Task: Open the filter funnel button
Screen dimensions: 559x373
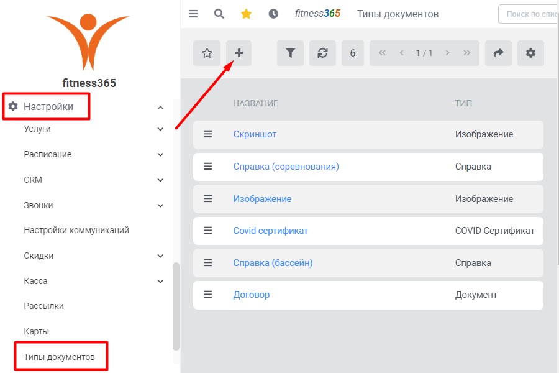Action: coord(290,53)
